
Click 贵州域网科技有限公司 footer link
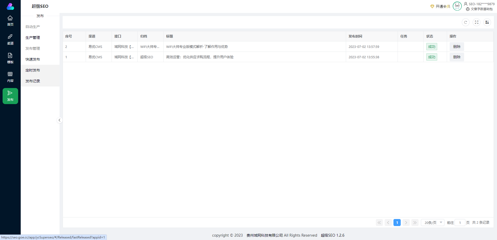265,235
